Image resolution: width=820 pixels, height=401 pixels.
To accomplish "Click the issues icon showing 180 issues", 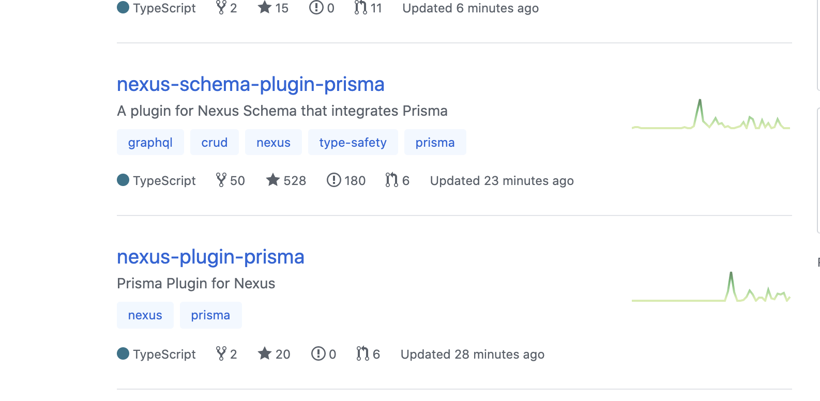I will [x=334, y=180].
